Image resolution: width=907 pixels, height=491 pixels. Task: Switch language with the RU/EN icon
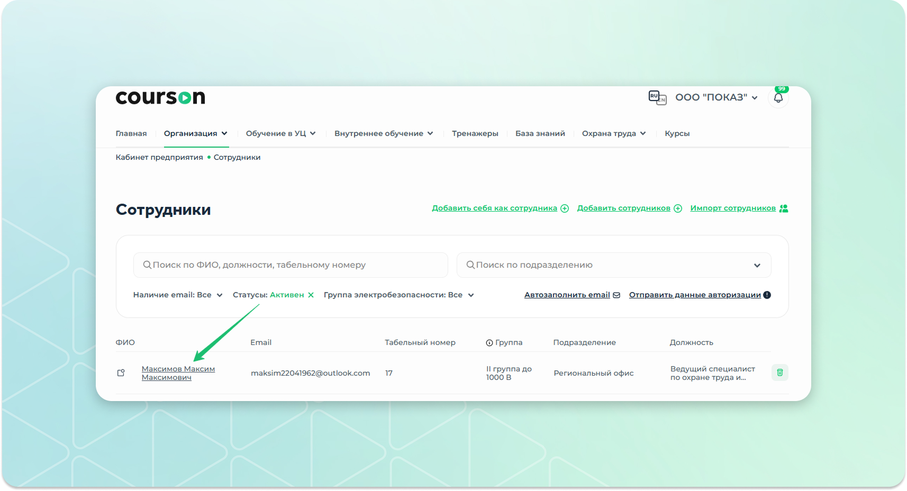click(657, 97)
